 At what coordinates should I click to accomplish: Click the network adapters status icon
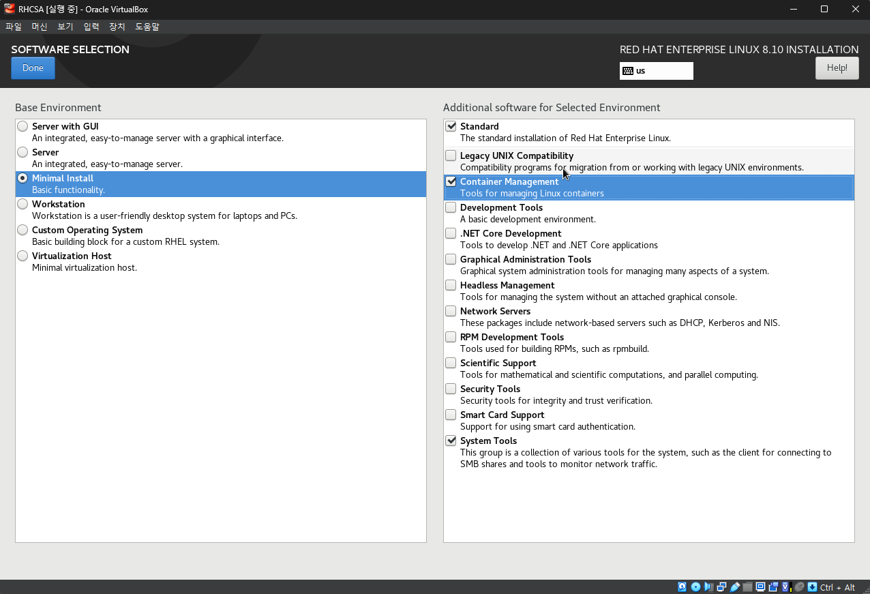(x=721, y=587)
